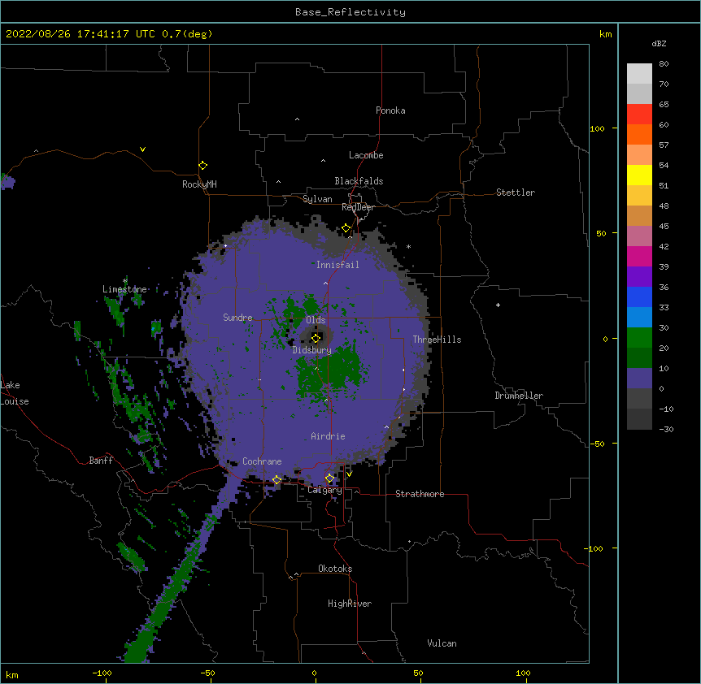Screen dimensions: 701x684
Task: Click the 0 tick on the bottom axis
Action: [314, 673]
